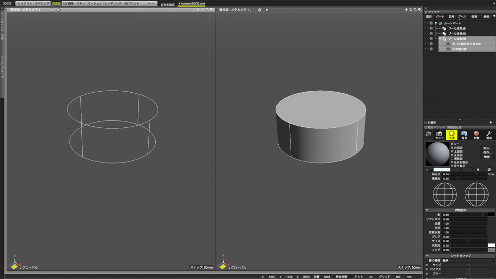Select the 透視図 view radio button
This screenshot has width=496, height=279.
[452, 159]
